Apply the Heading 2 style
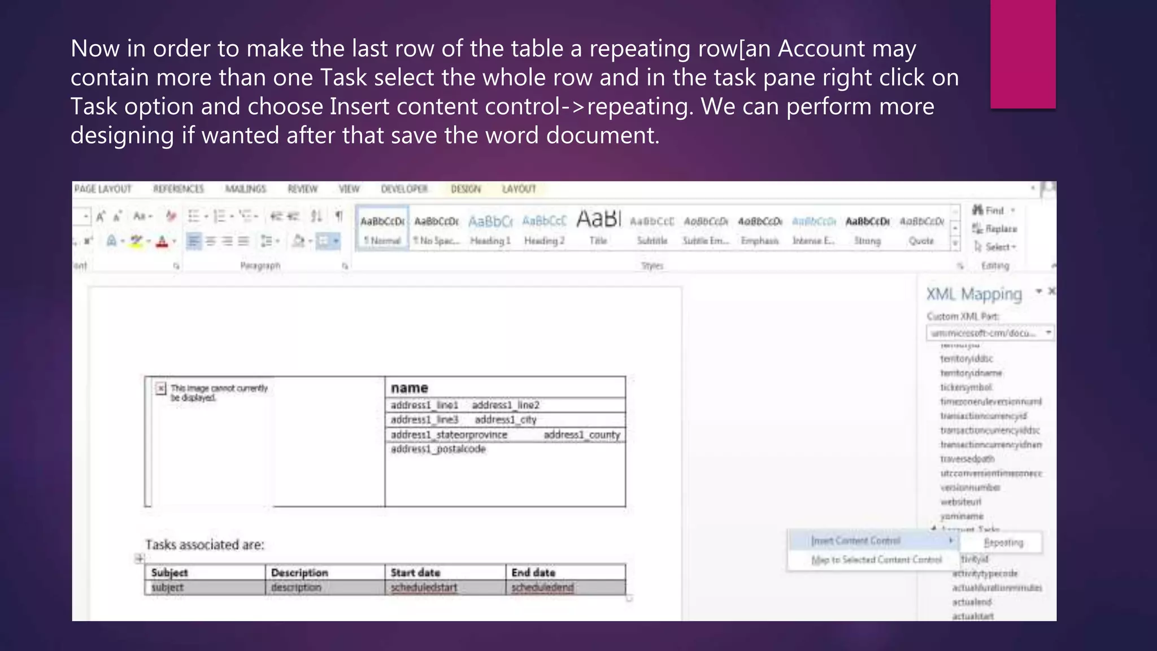 [544, 229]
